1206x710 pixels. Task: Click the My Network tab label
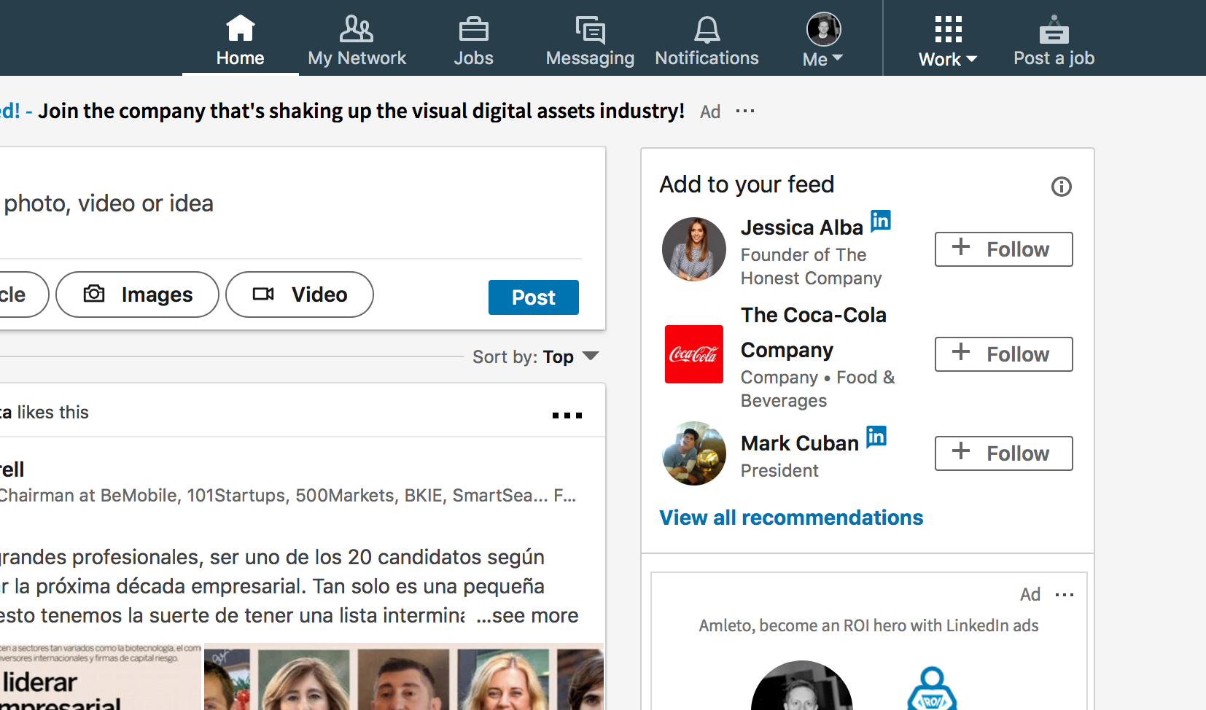[357, 58]
